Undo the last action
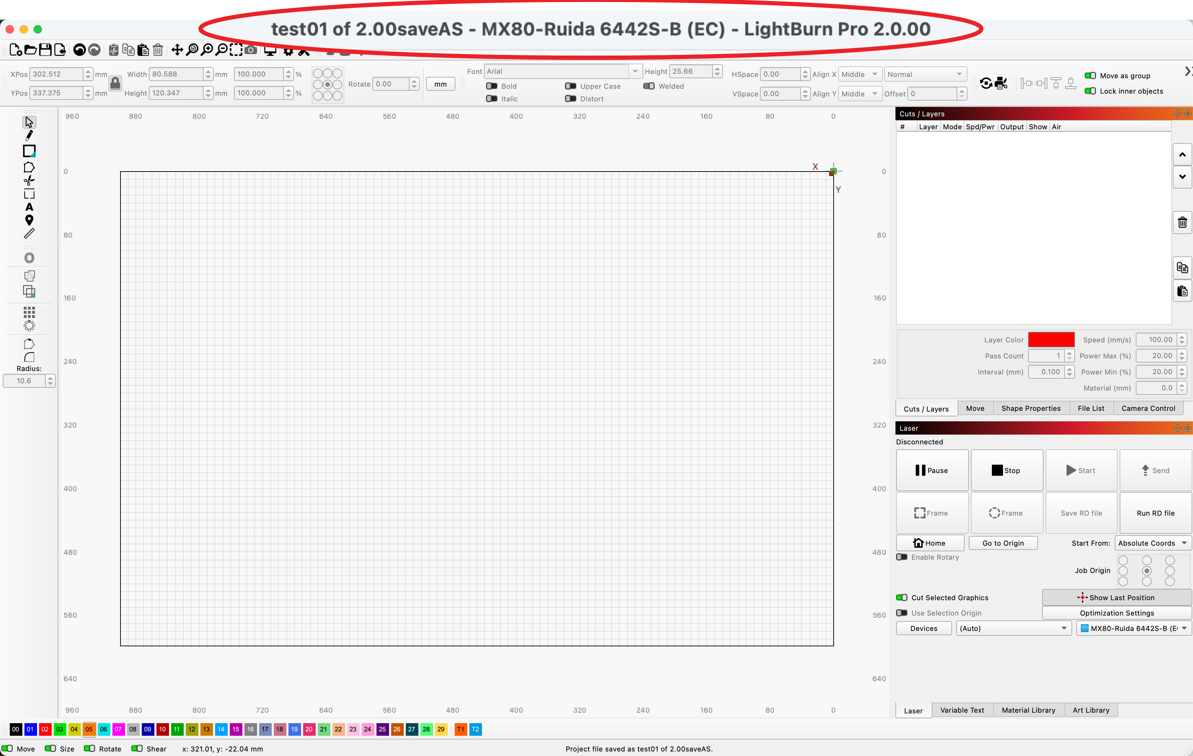Screen dimensions: 1193x756 pyautogui.click(x=79, y=50)
